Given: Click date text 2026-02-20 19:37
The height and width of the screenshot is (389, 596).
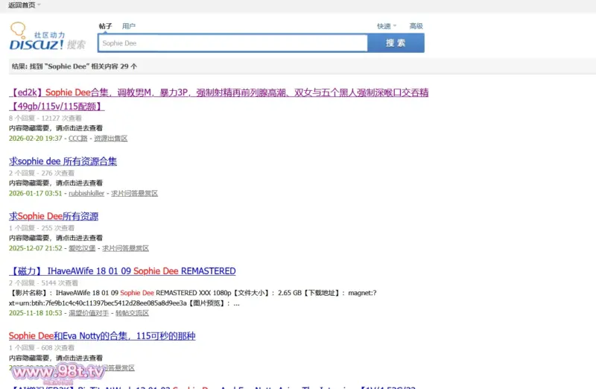Looking at the screenshot, I should point(35,139).
